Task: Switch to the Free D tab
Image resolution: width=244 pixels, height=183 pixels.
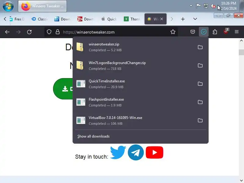Action: [x=17, y=19]
